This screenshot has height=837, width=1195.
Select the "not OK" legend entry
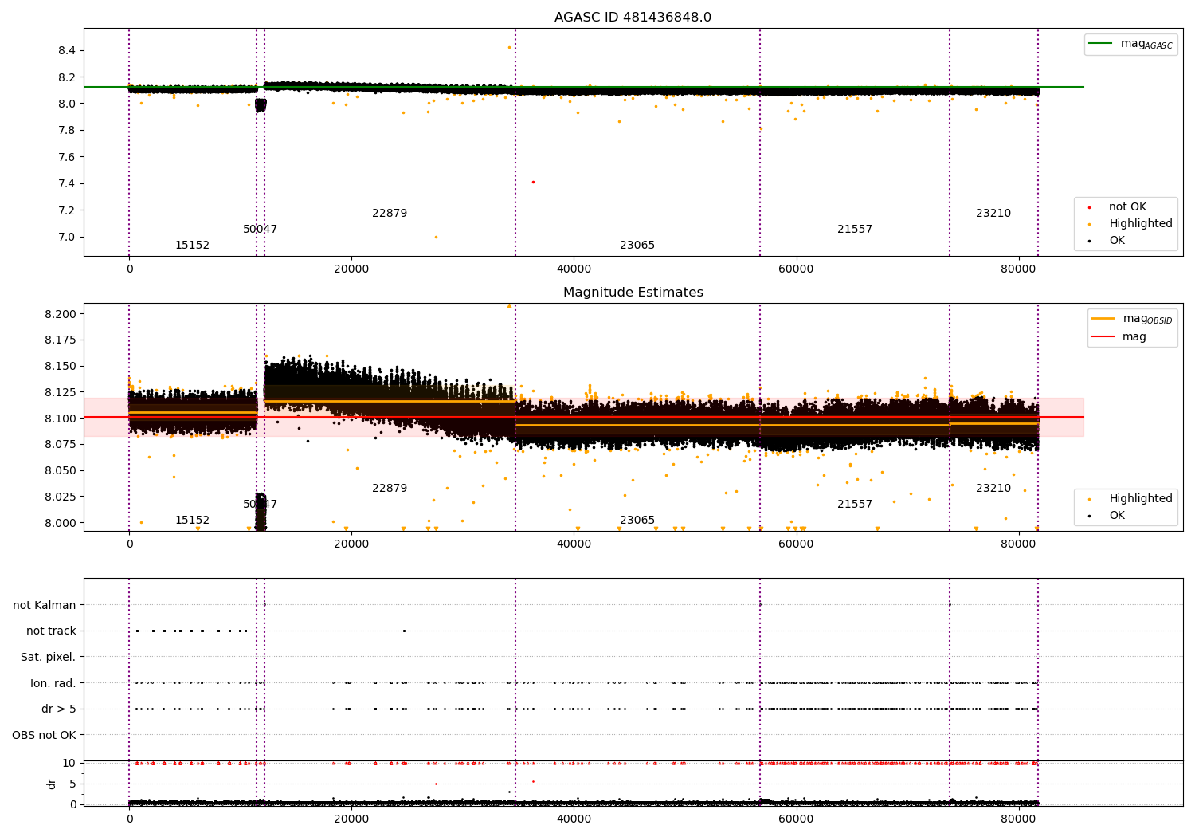point(1127,207)
